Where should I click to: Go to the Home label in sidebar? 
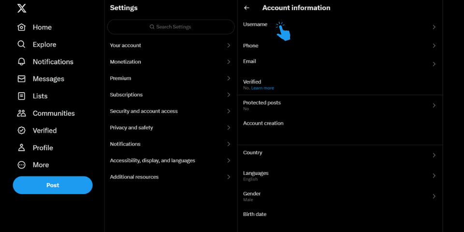[42, 27]
